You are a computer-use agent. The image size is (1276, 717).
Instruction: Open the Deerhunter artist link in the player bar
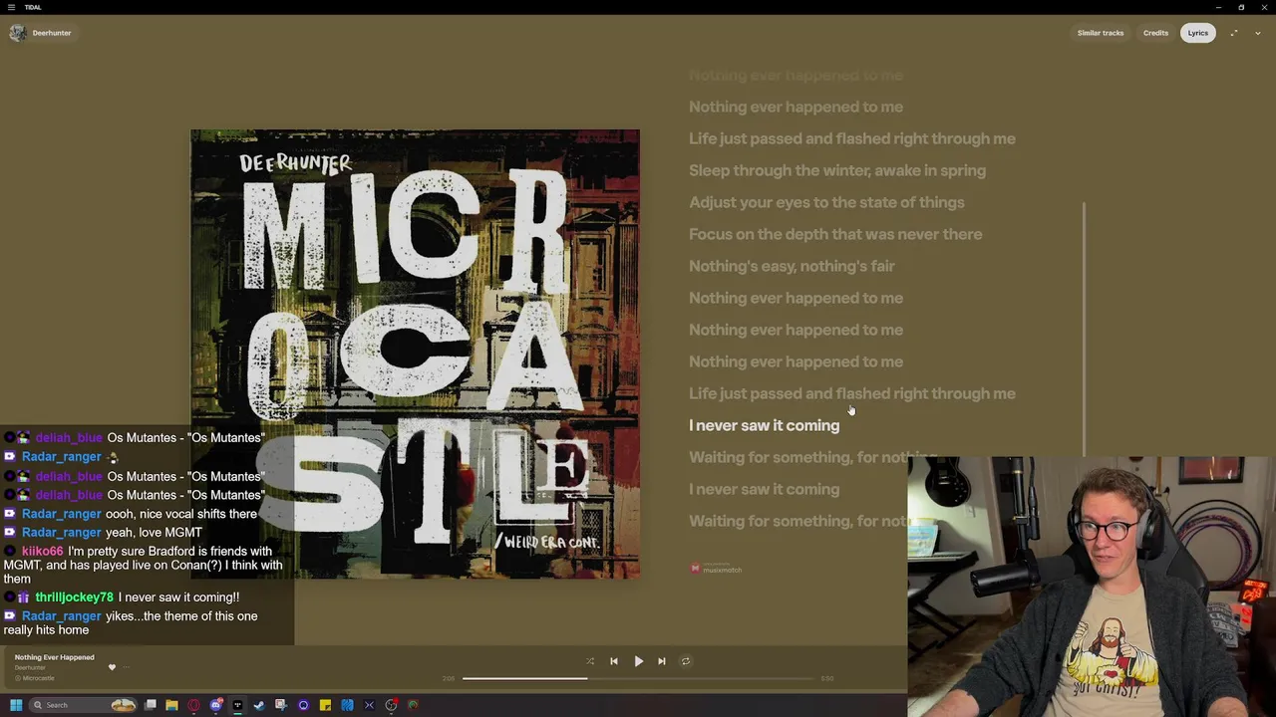[x=30, y=667]
